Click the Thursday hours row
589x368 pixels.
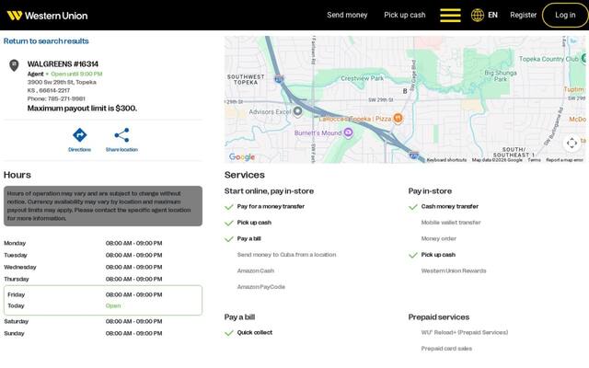click(x=102, y=279)
